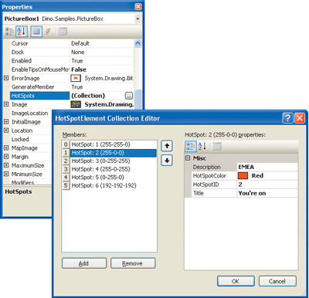This screenshot has height=298, width=309.
Task: Click Categorized icon in Collection Editor property grid
Action: 191,147
